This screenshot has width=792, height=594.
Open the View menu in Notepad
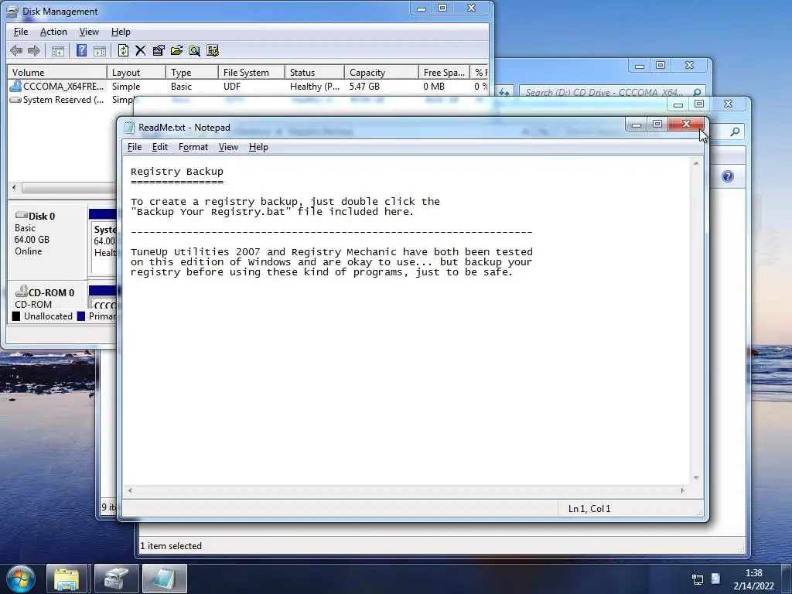[228, 147]
